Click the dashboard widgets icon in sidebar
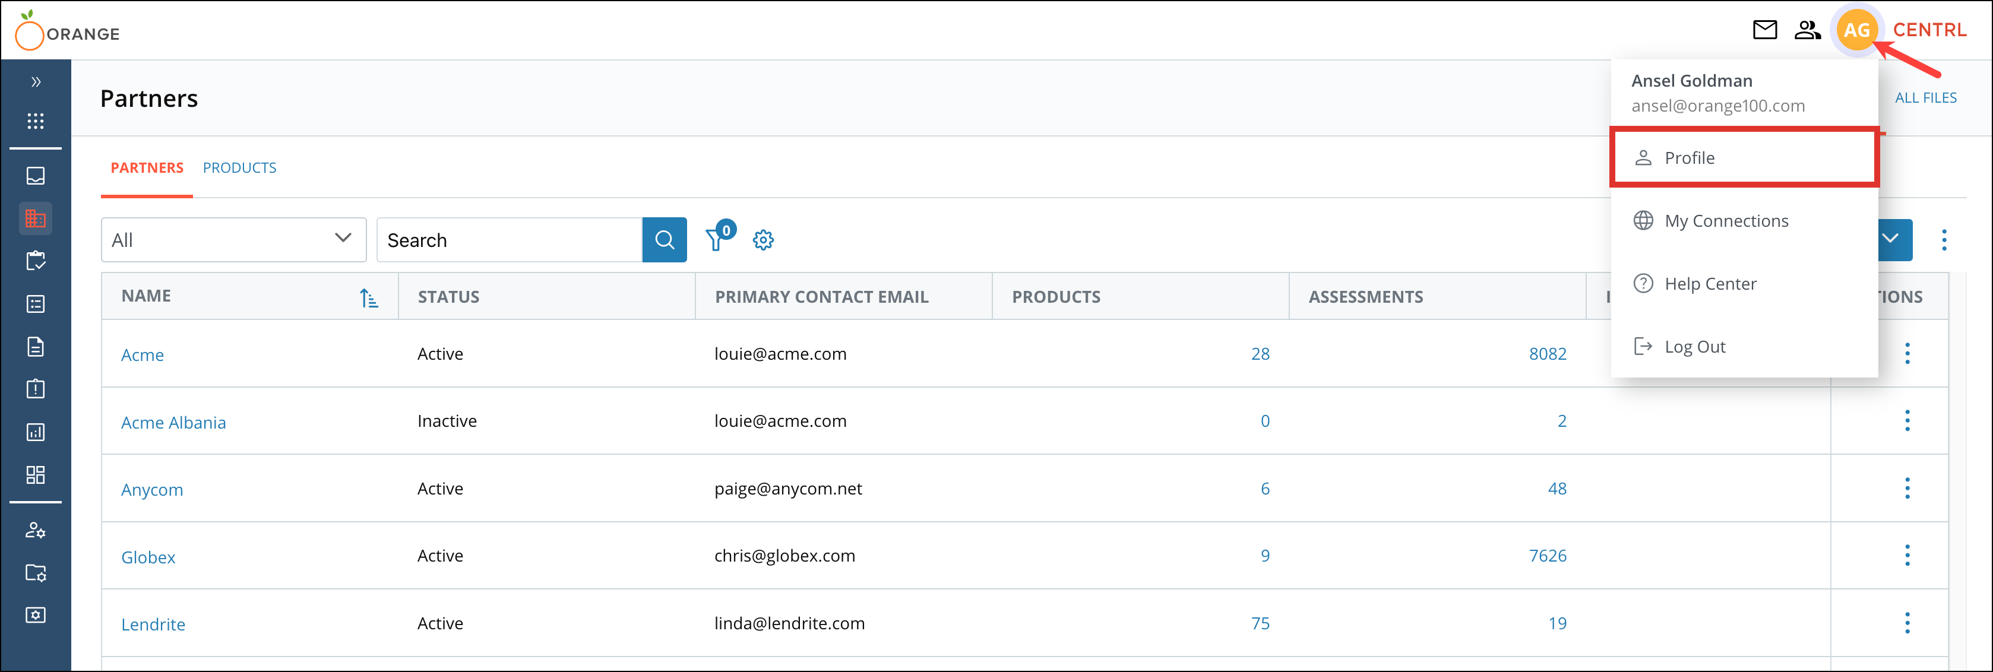Screen dimensions: 1993x672 pyautogui.click(x=36, y=475)
